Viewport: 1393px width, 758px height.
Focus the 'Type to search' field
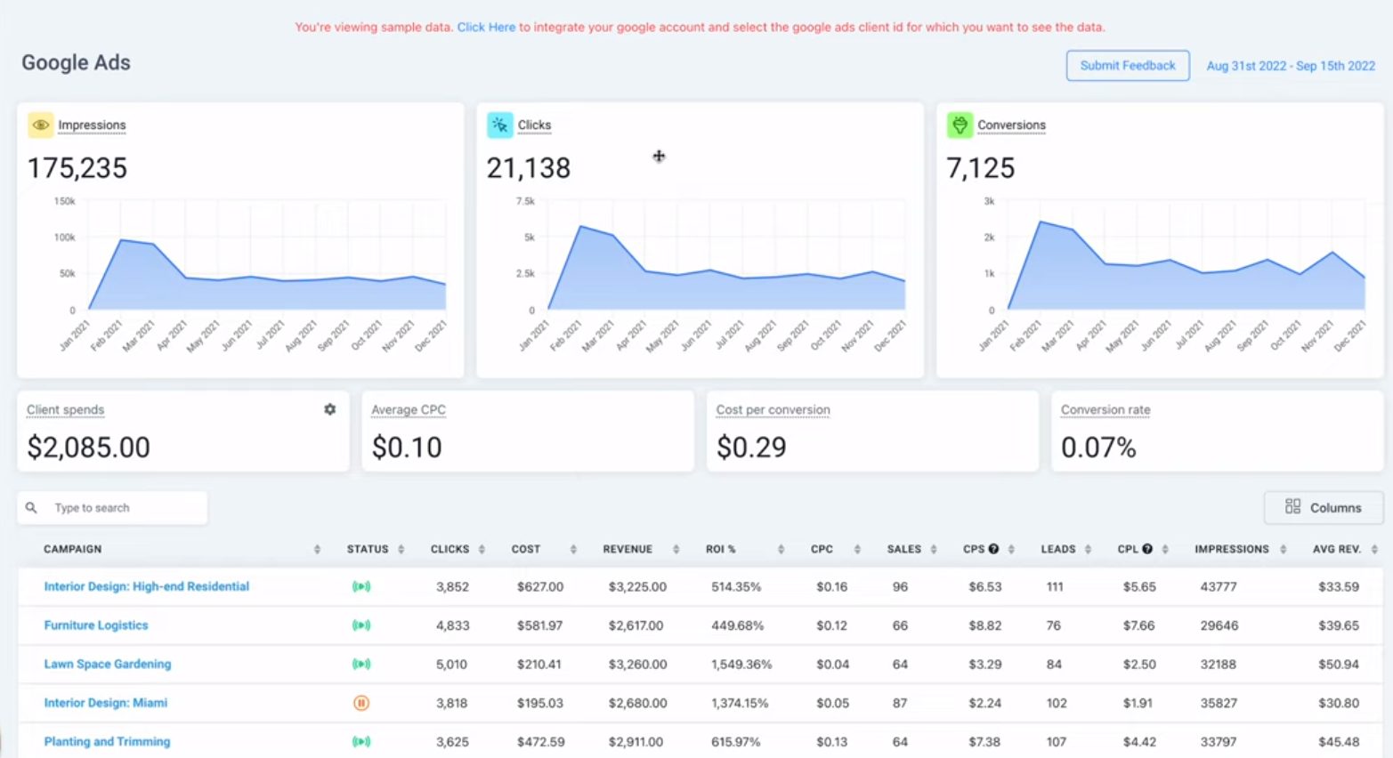125,508
